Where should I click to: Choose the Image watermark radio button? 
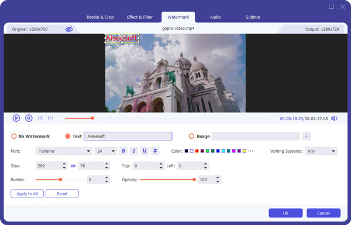click(x=191, y=136)
